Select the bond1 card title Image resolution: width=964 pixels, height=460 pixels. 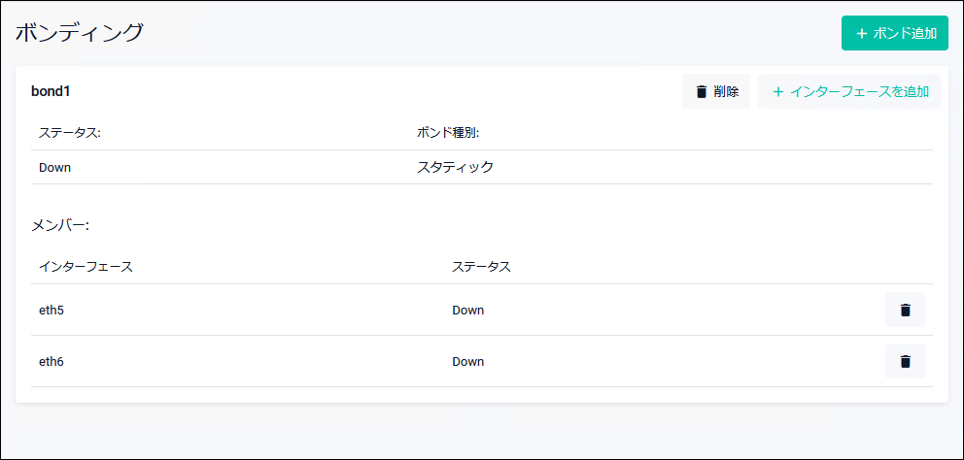[x=51, y=91]
